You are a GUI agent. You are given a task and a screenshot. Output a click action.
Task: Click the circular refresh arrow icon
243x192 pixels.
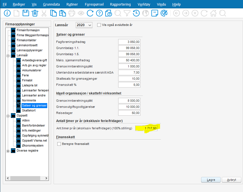(x=90, y=13)
